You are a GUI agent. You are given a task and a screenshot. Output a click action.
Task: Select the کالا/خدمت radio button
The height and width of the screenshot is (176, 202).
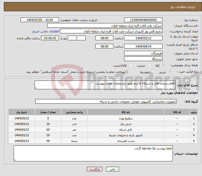pyautogui.click(x=130, y=65)
